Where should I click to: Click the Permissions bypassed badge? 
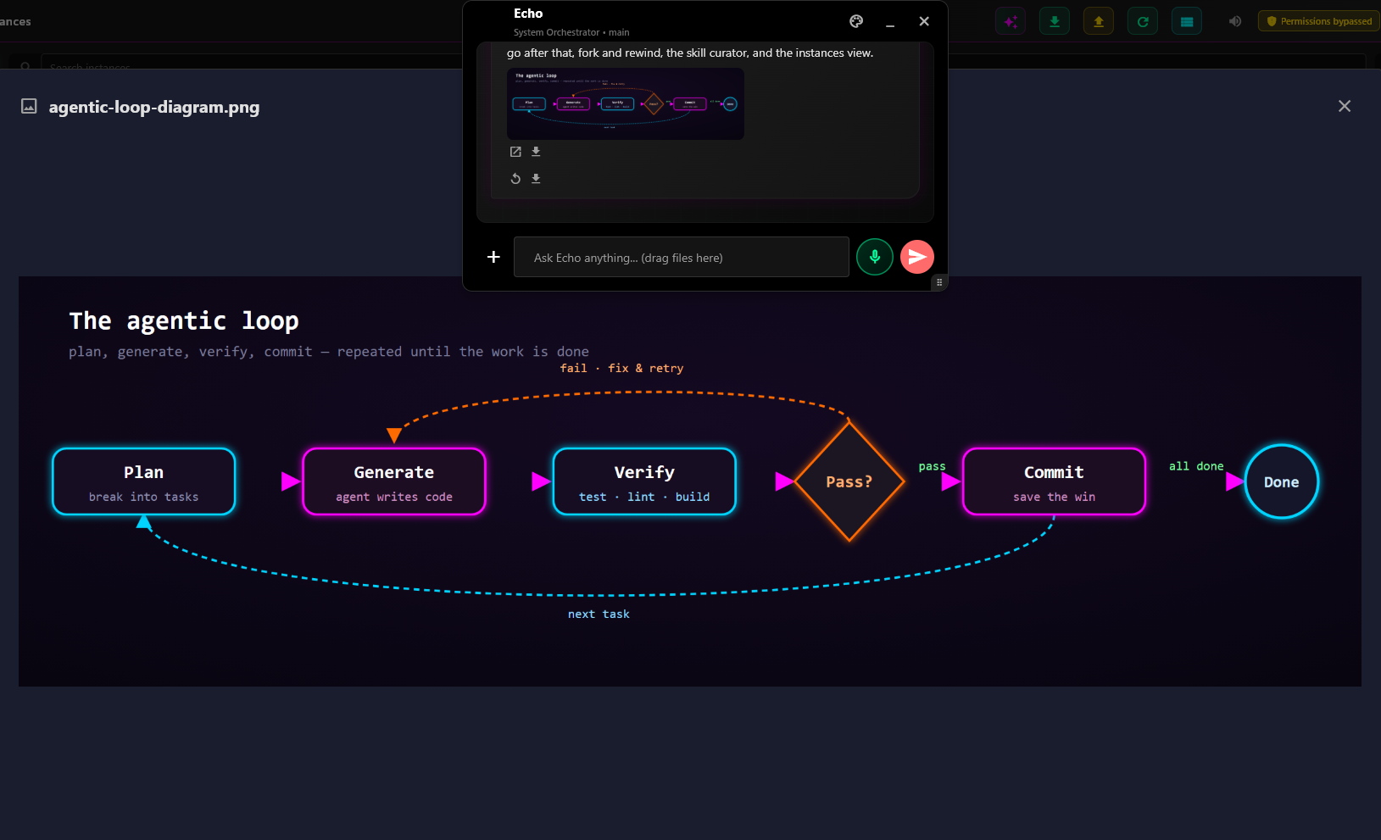tap(1319, 21)
